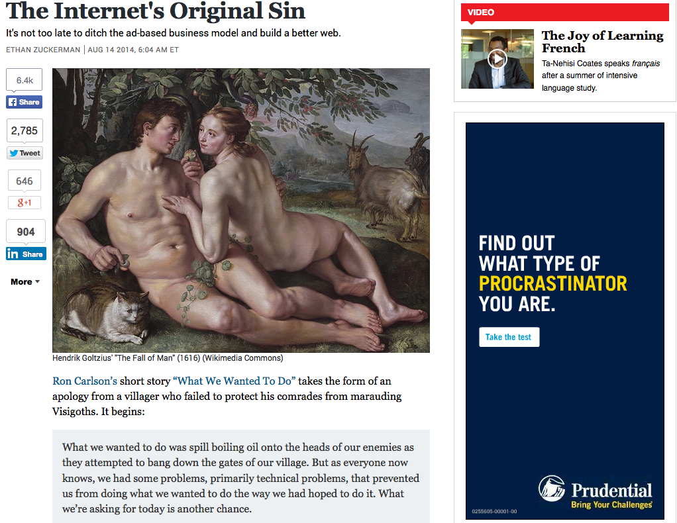The height and width of the screenshot is (523, 677).
Task: Click the 646 Google plus count bubble
Action: click(x=25, y=181)
